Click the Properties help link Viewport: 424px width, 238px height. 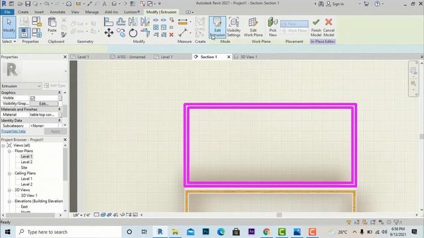pos(13,132)
